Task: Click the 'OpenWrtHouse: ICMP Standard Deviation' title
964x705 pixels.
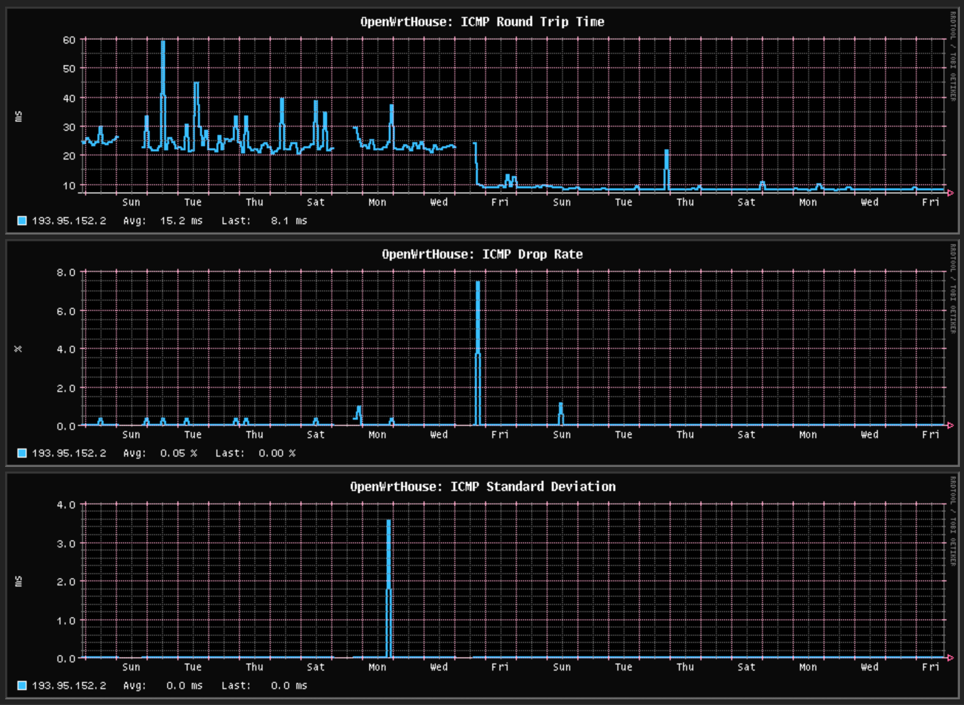Action: 482,486
